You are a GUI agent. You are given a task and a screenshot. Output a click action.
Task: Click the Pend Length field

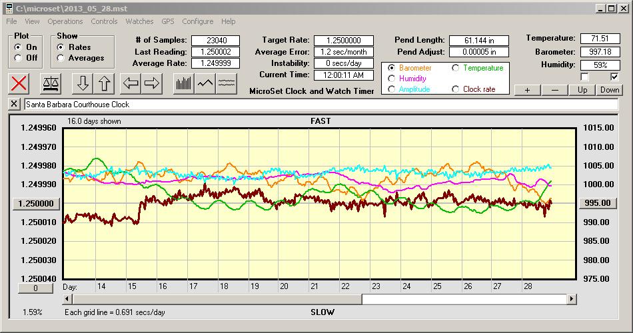479,41
